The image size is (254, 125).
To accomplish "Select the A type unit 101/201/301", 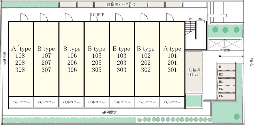I will [x=172, y=59].
